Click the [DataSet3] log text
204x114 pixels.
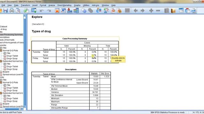[x=38, y=24]
